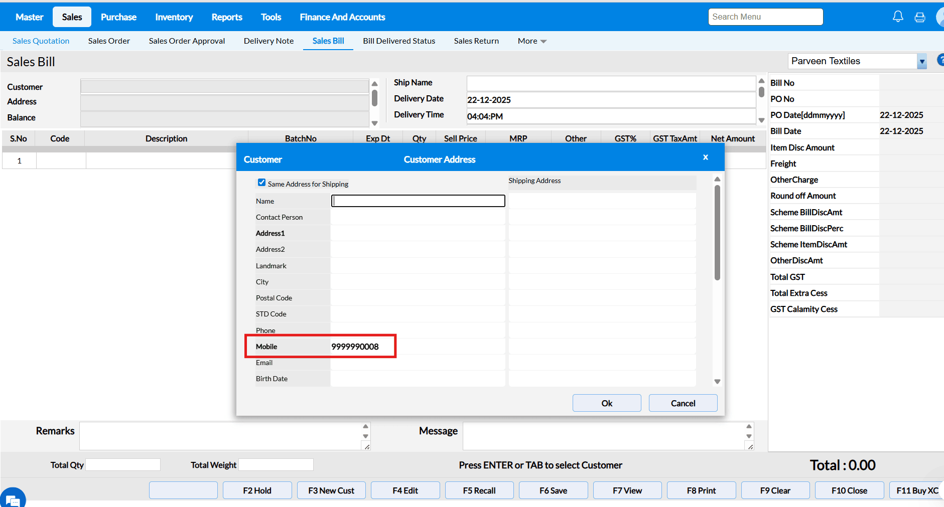
Task: Expand the Parveen Textiles company dropdown
Action: (x=921, y=61)
